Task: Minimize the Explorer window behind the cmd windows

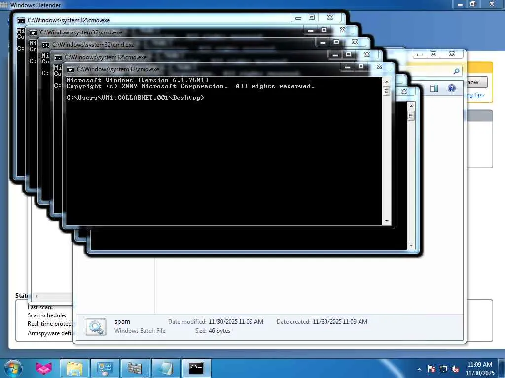Action: (420, 54)
